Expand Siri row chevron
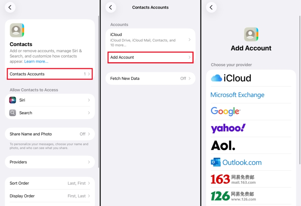The image size is (301, 206). 89,100
